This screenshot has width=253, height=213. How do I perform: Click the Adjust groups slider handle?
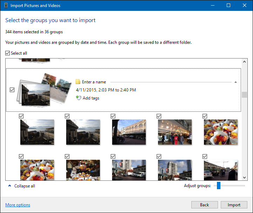click(219, 186)
